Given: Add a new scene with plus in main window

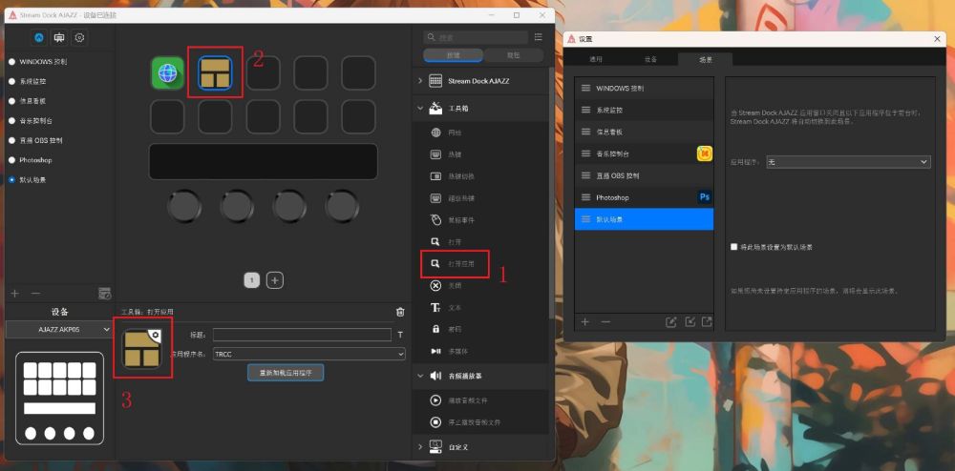Looking at the screenshot, I should tap(15, 294).
